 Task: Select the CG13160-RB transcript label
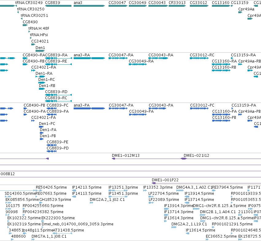224,67
